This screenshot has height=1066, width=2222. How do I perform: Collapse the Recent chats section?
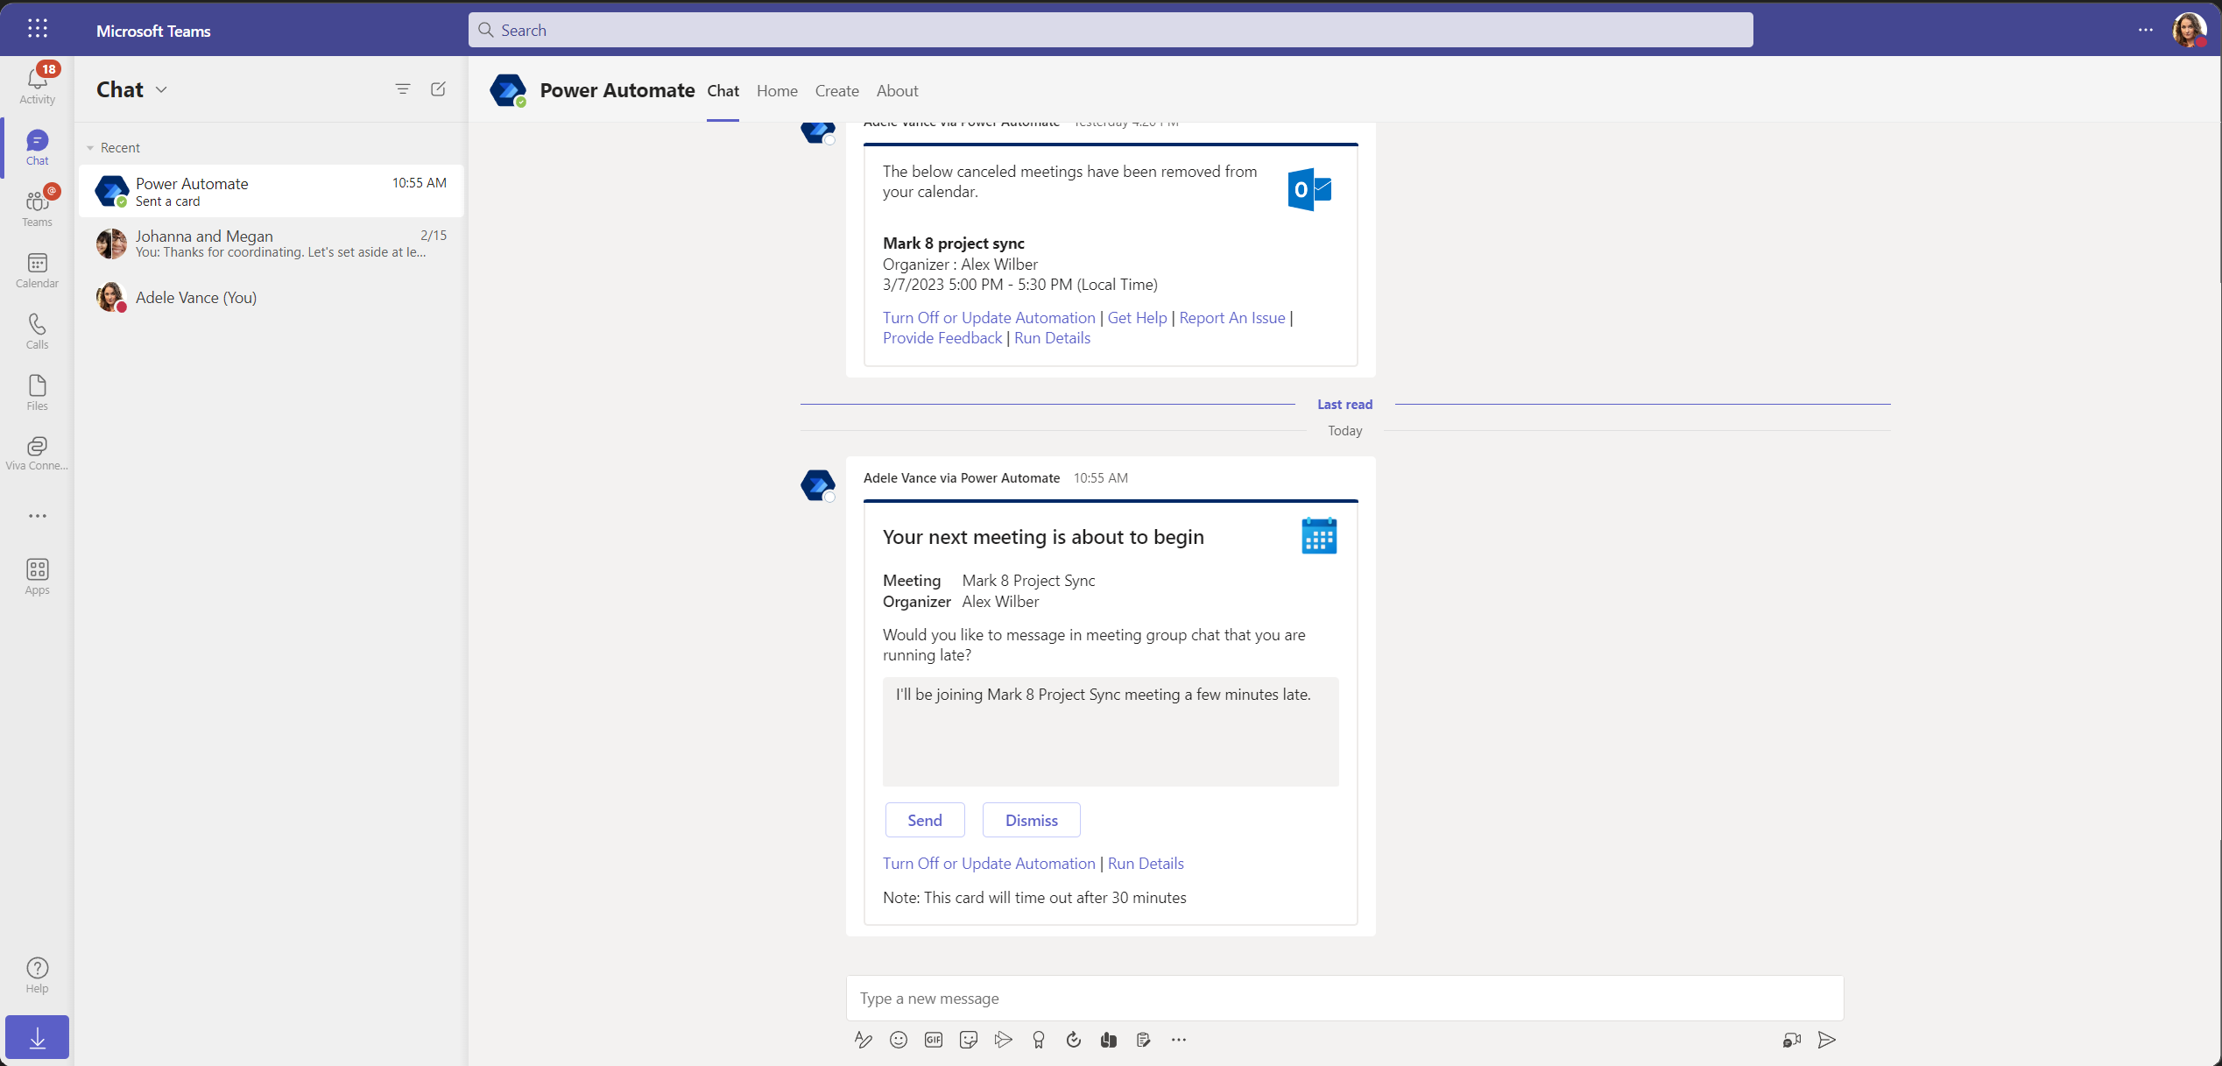(90, 148)
